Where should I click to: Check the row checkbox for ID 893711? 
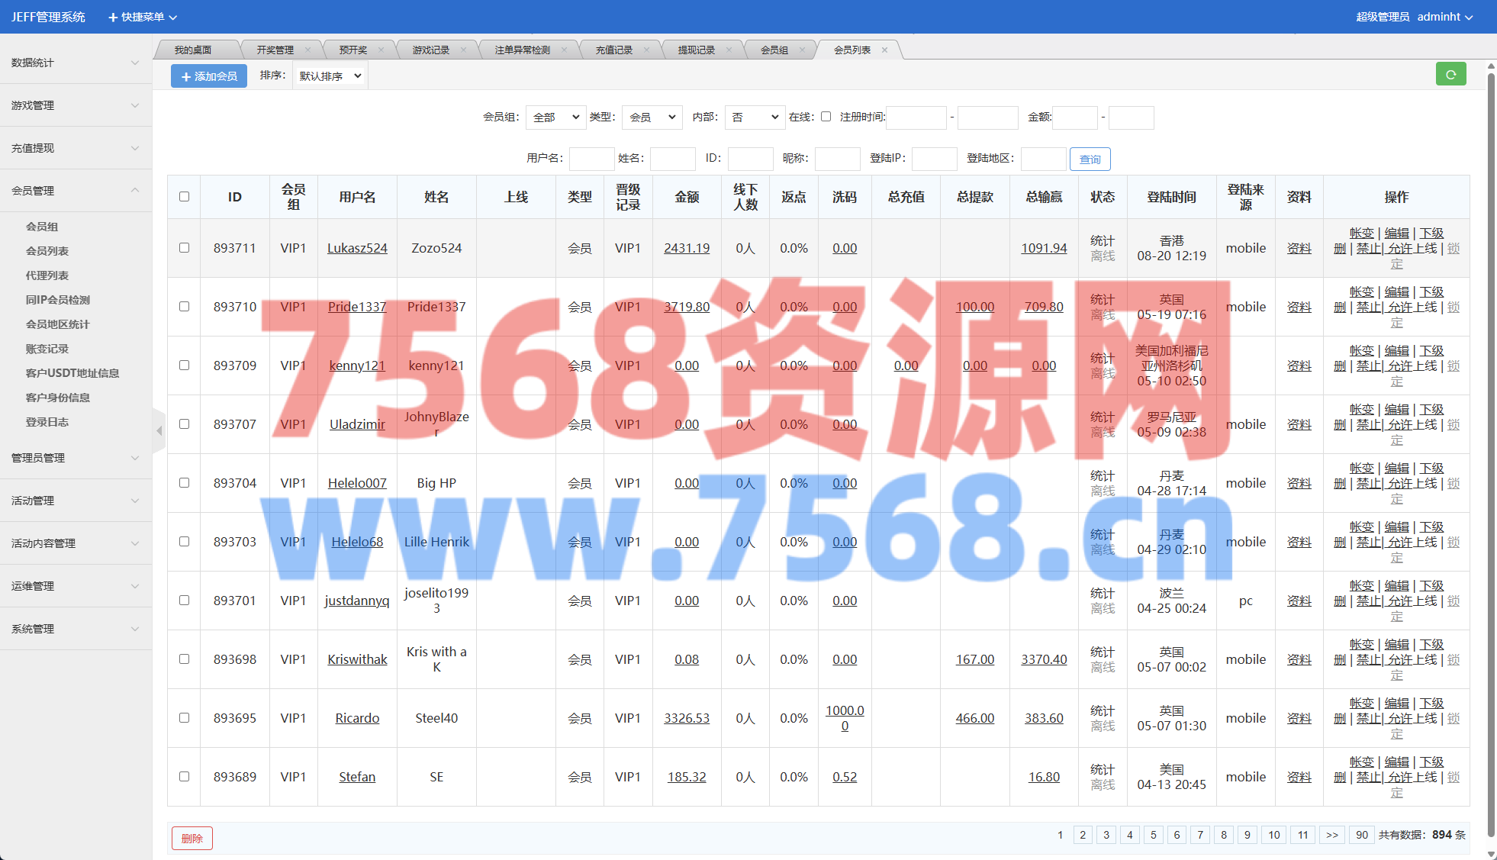click(184, 248)
